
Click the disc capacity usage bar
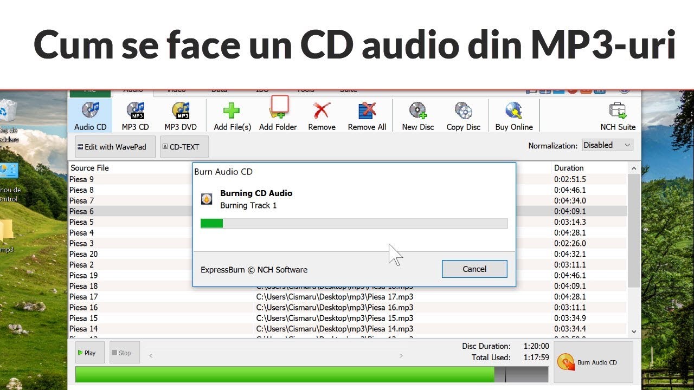pos(312,374)
